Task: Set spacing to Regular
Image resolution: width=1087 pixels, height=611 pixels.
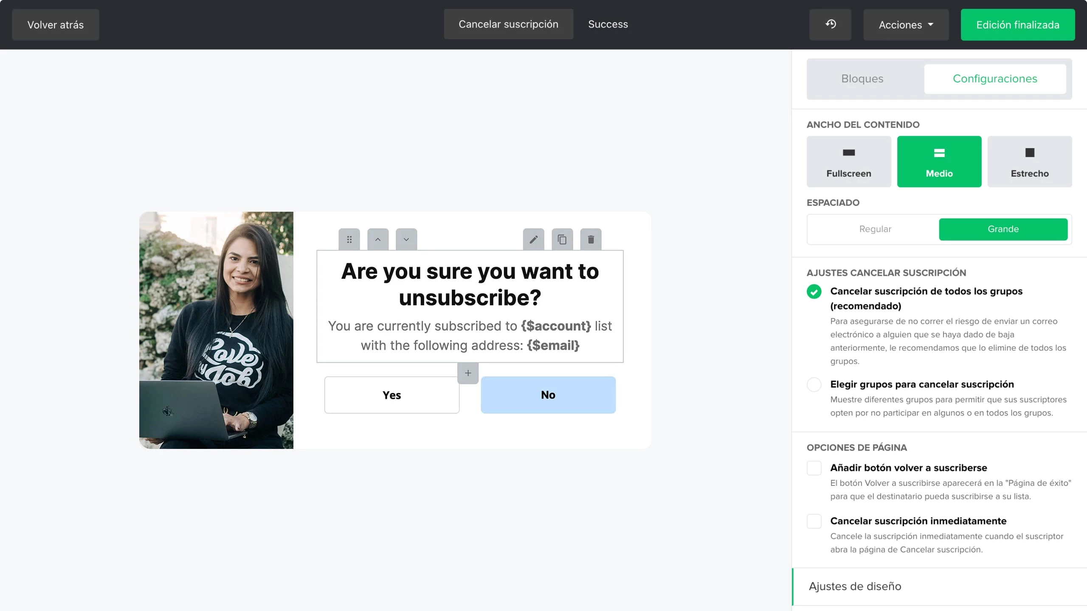Action: (875, 229)
